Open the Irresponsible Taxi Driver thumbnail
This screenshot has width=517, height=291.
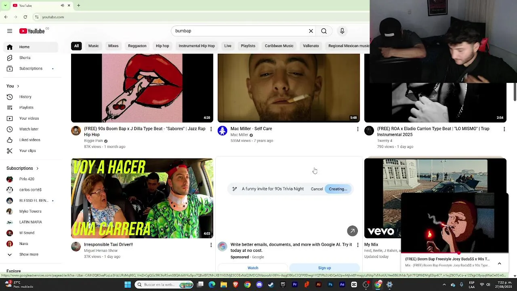142,198
